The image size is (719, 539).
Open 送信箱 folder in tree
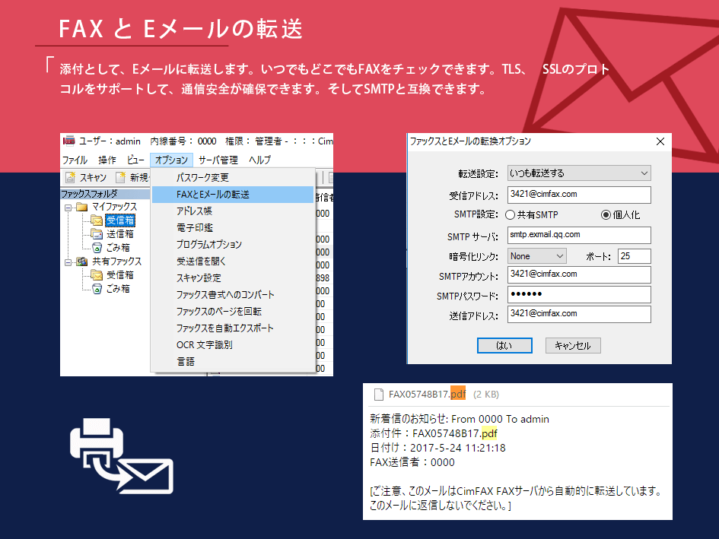coord(120,234)
